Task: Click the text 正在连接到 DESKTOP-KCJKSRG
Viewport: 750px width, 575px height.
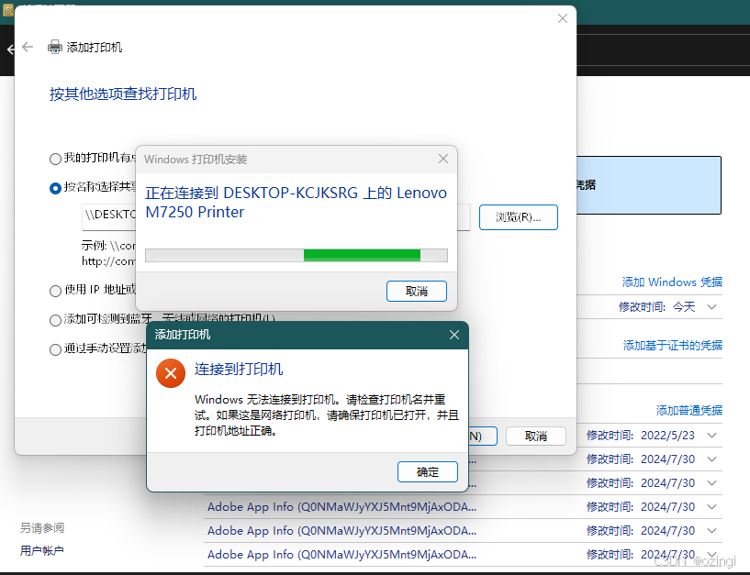Action: click(252, 193)
